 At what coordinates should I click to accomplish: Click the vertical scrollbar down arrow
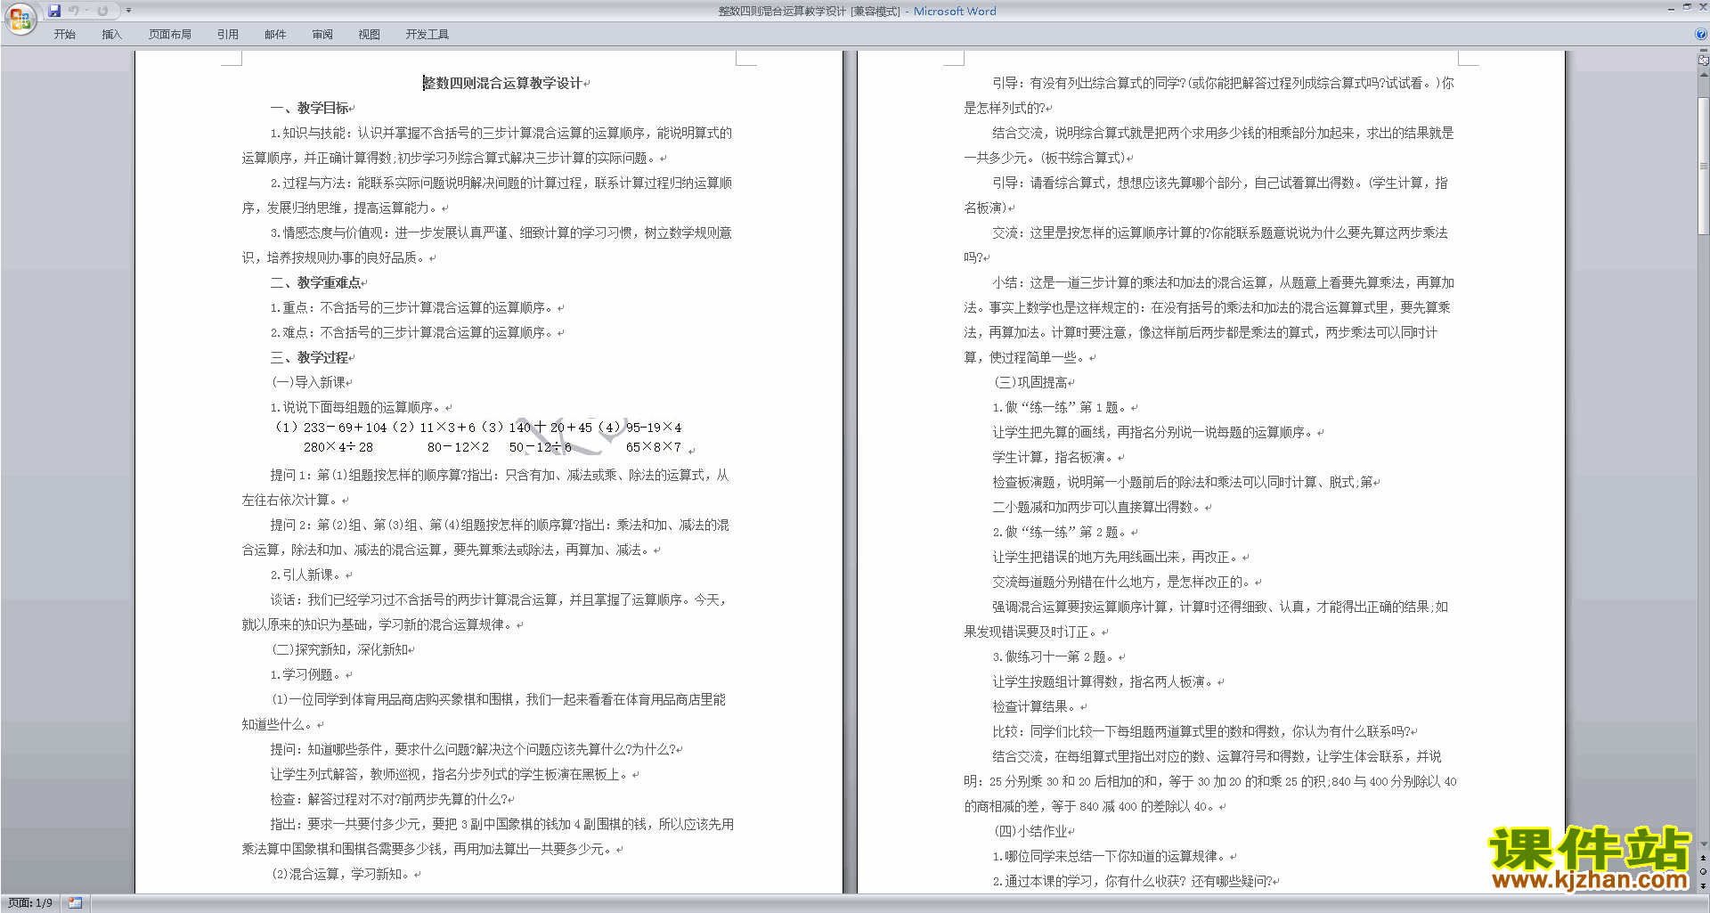1703,844
